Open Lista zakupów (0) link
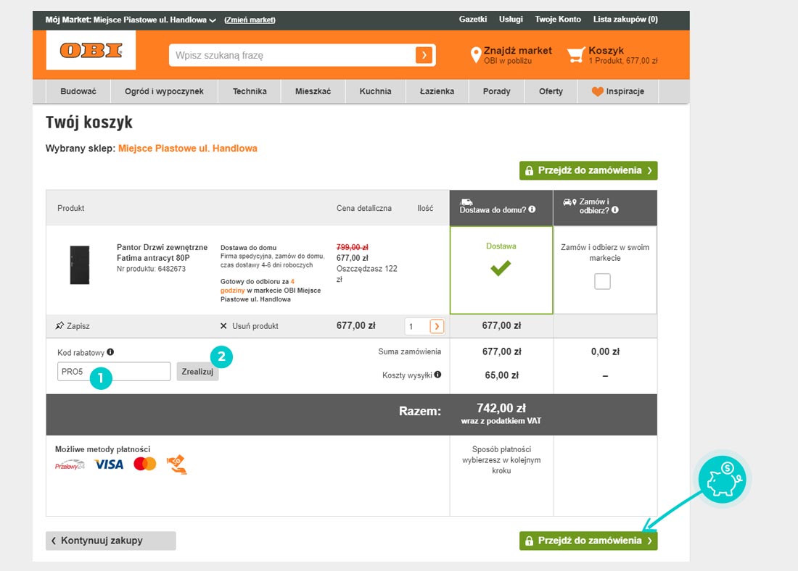 [x=625, y=20]
